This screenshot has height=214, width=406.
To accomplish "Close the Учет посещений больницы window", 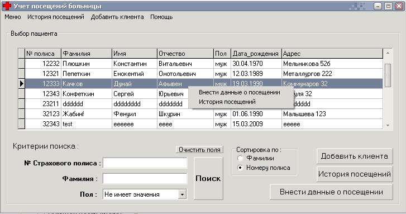I will [399, 6].
